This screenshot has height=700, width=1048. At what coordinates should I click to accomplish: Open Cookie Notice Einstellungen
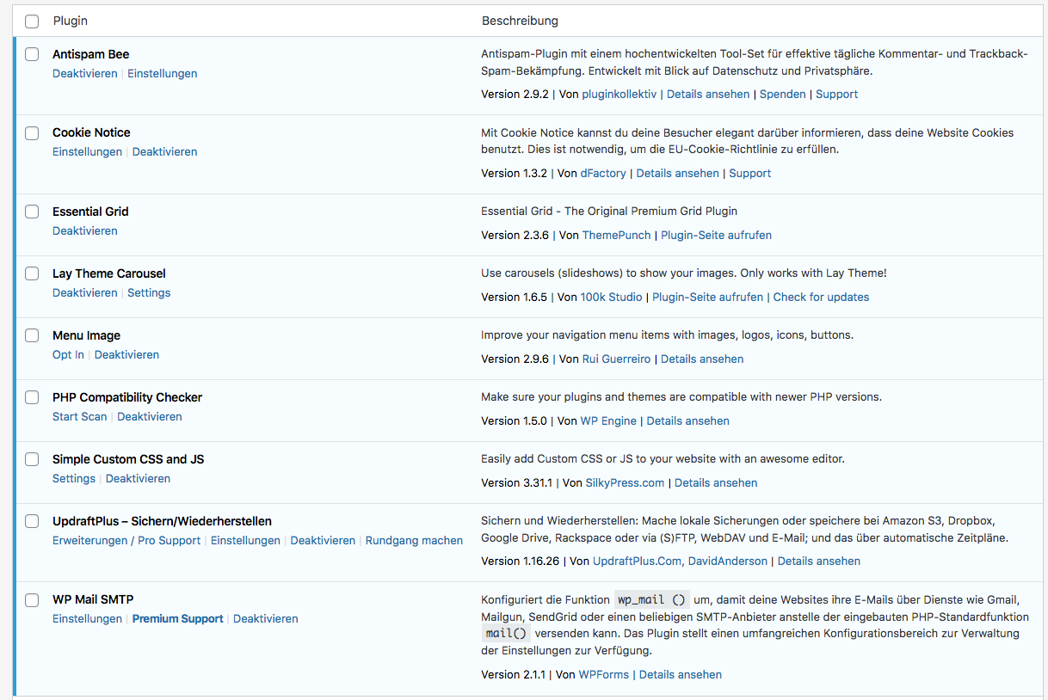[x=87, y=152]
